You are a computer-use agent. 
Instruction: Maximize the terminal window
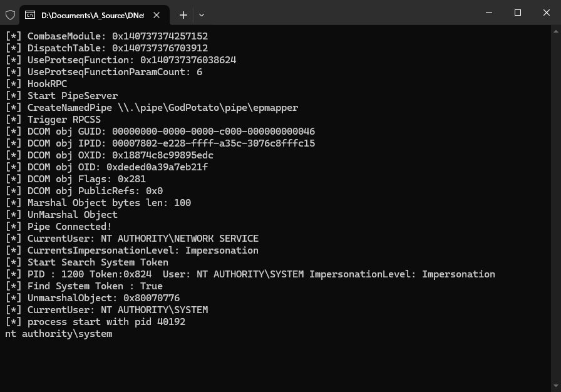(x=518, y=13)
